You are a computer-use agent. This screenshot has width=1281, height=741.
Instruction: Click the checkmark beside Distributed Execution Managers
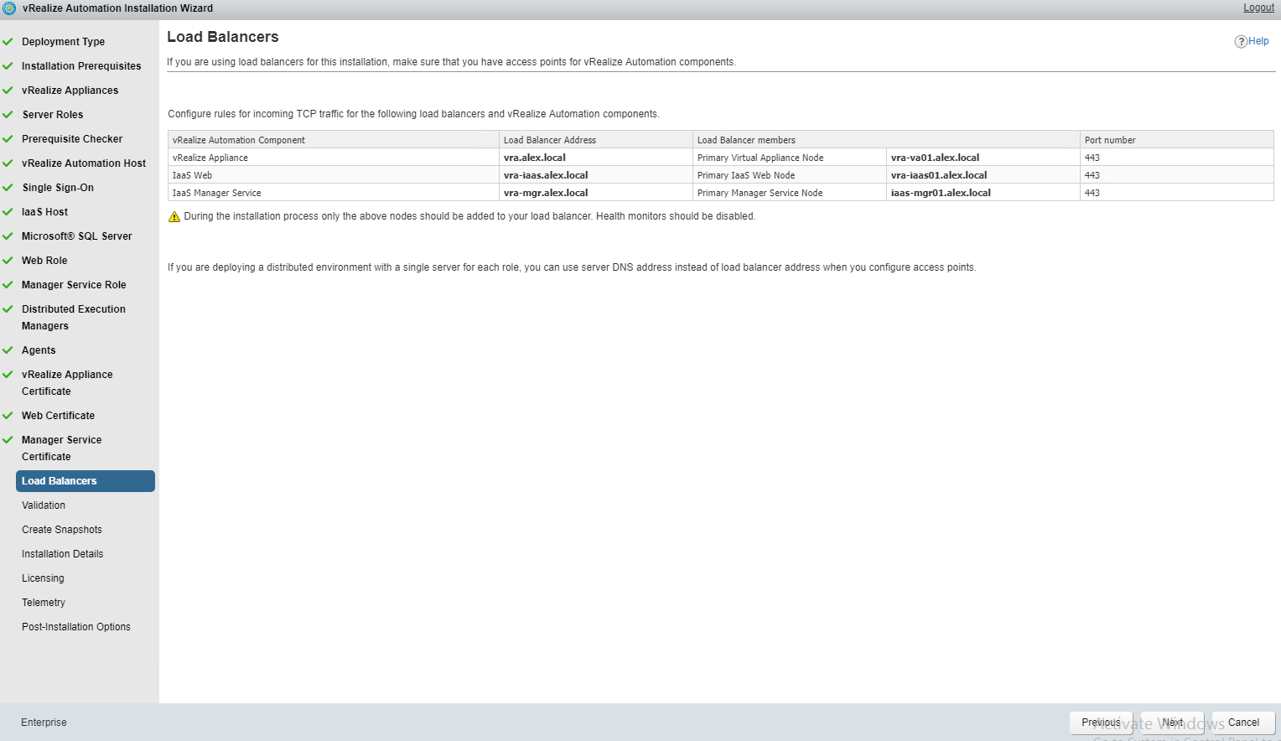pyautogui.click(x=8, y=308)
